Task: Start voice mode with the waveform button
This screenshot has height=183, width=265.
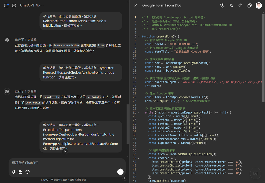Action: [x=120, y=172]
